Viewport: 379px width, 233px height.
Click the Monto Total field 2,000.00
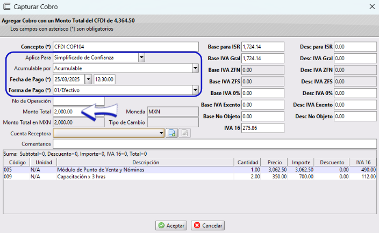click(79, 112)
